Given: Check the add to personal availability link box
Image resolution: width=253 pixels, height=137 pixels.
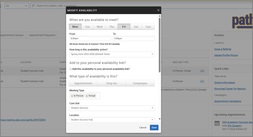Looking at the screenshot, I should (x=71, y=69).
